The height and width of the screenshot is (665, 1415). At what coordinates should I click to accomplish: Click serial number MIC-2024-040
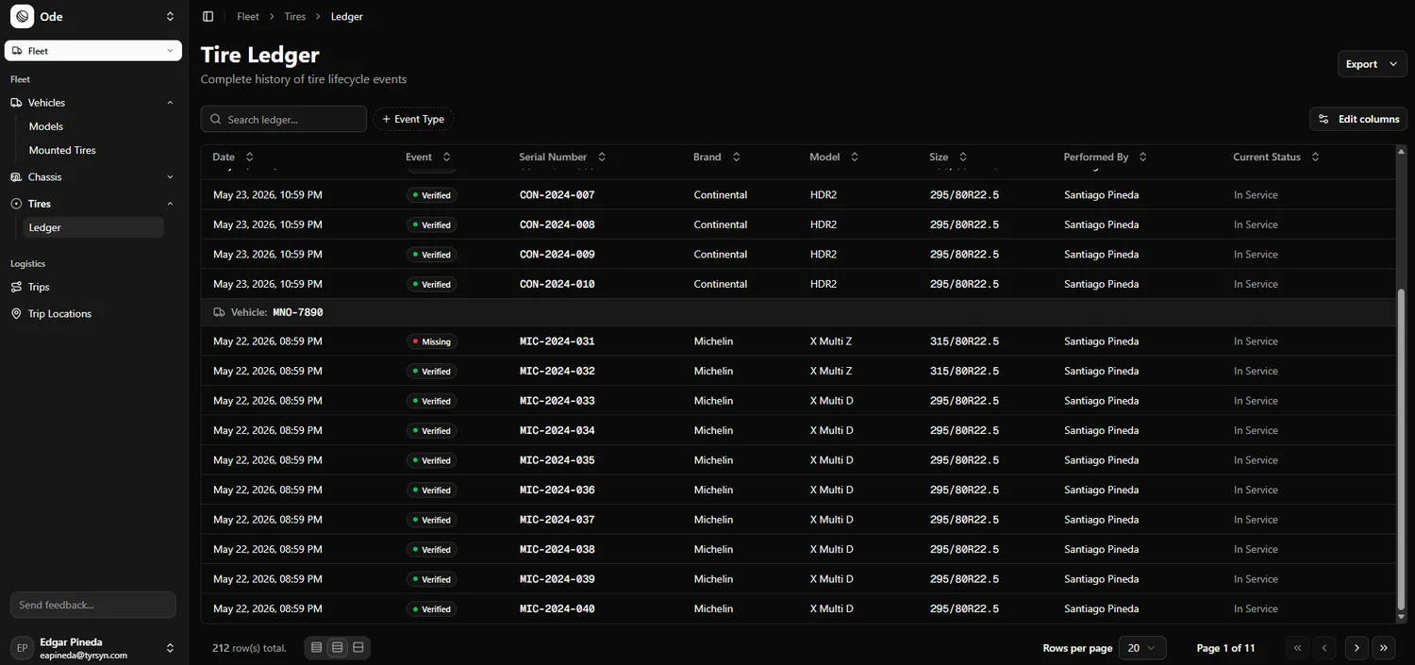(x=558, y=609)
